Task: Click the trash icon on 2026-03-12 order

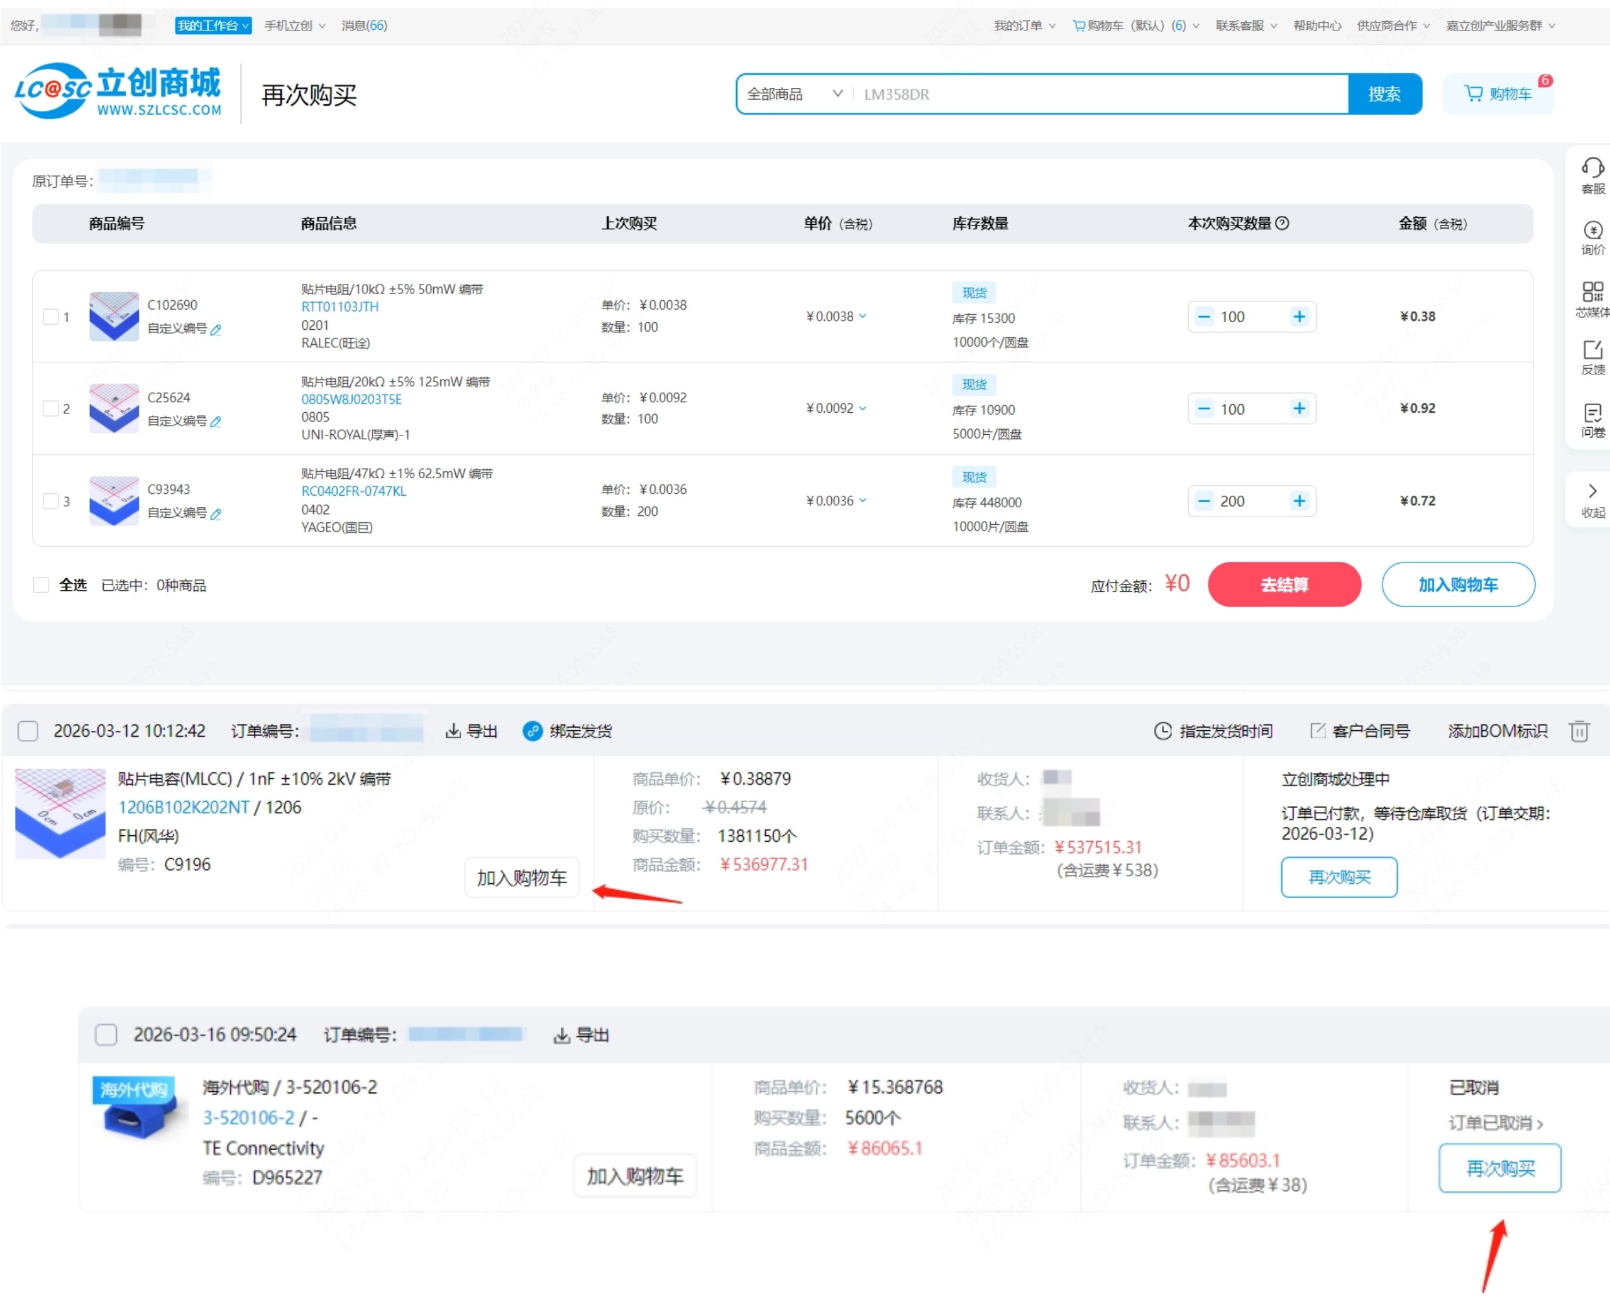Action: point(1579,731)
